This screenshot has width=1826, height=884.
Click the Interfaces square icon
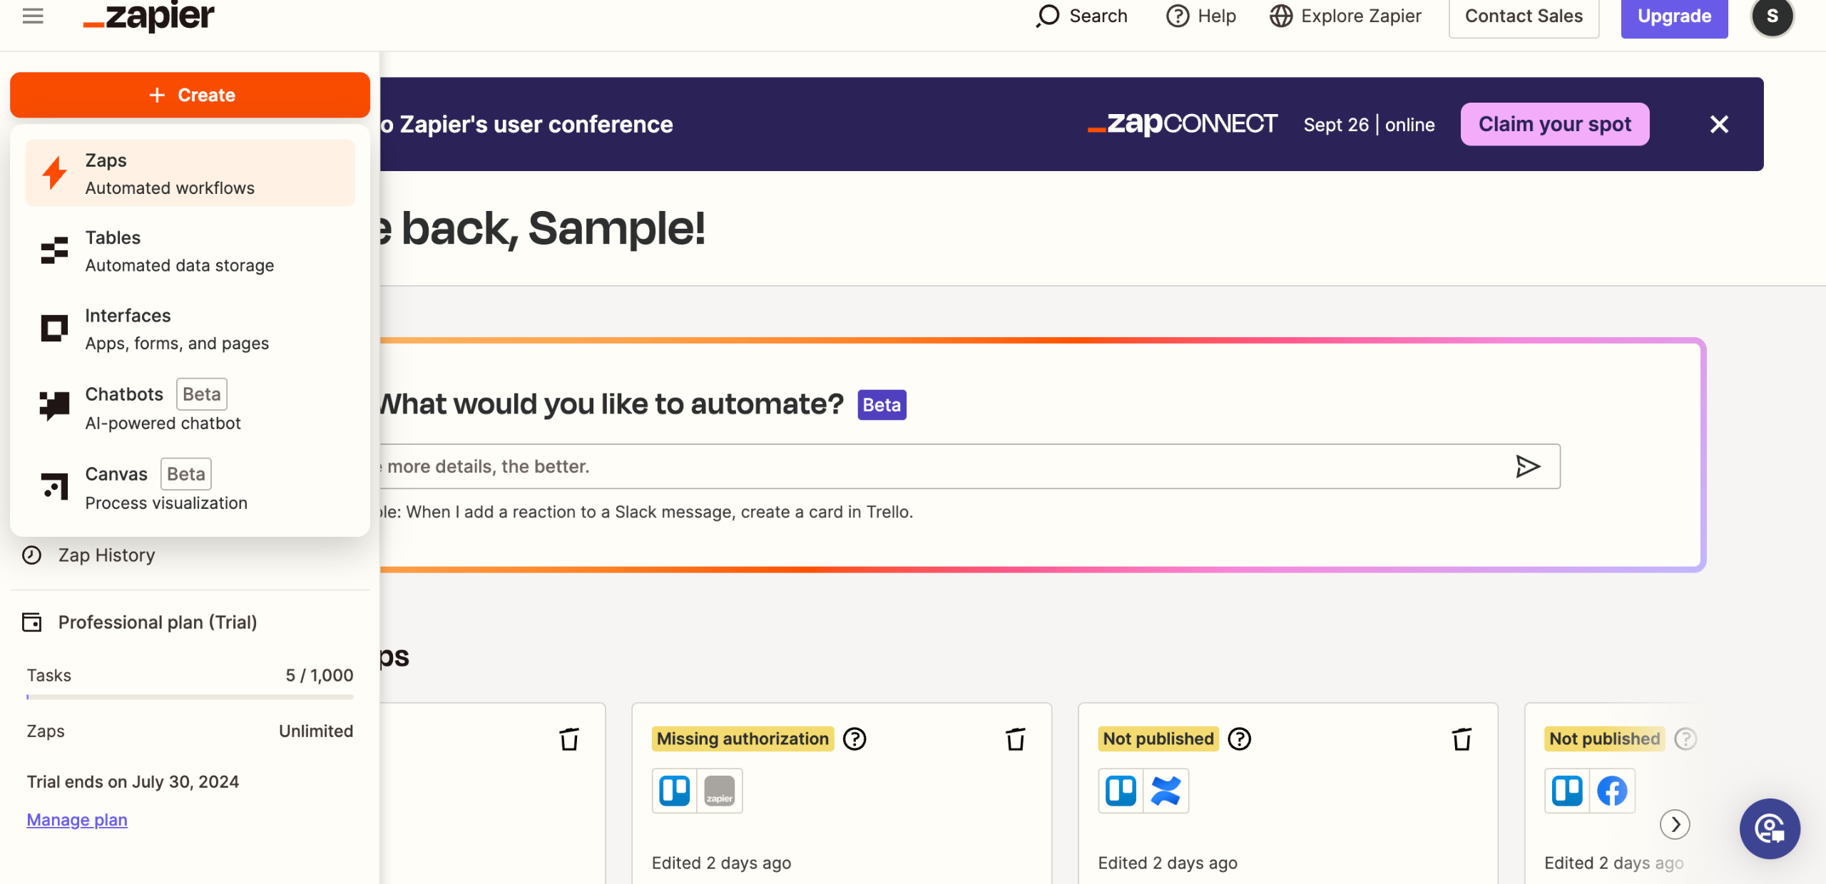coord(54,329)
